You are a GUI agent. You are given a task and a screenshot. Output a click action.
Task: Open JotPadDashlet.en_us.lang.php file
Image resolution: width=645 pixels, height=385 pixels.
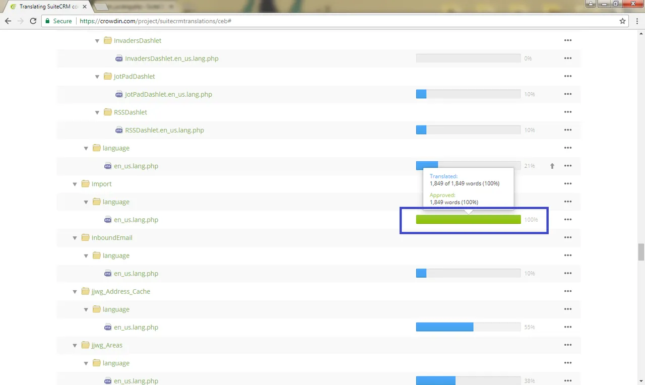(168, 94)
